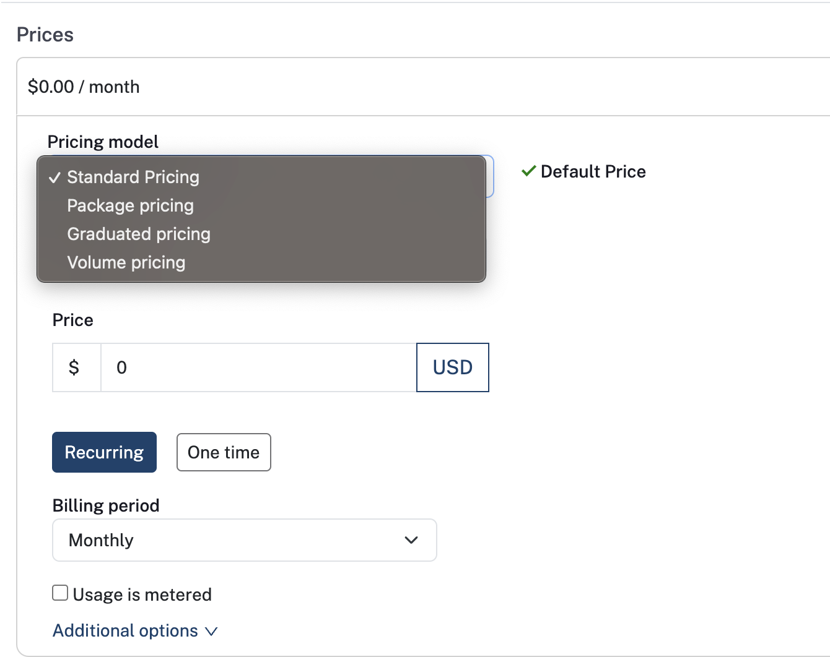Switch billing to One time

click(x=224, y=452)
